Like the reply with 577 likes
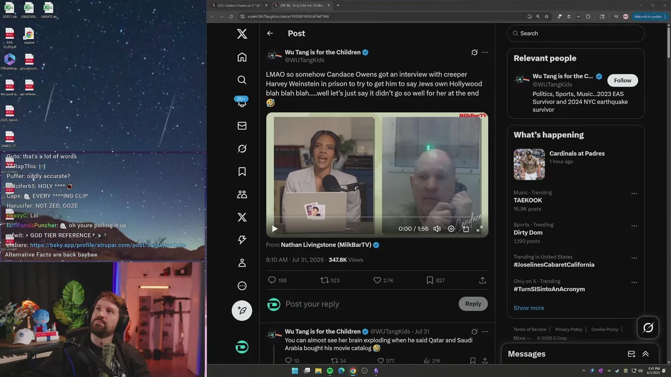Viewport: 671px width, 377px height. click(385, 361)
